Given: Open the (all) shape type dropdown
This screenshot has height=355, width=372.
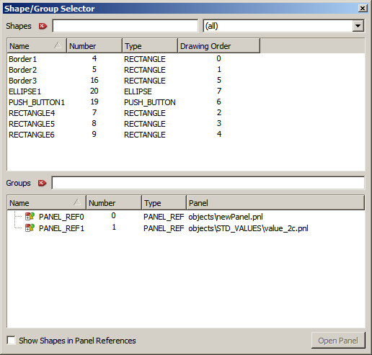Looking at the screenshot, I should coord(358,26).
